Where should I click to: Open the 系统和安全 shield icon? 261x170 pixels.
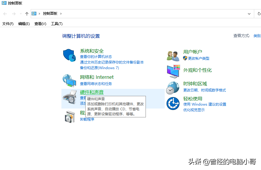coord(69,55)
